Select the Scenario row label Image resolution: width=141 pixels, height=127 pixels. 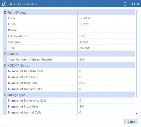pyautogui.click(x=14, y=42)
